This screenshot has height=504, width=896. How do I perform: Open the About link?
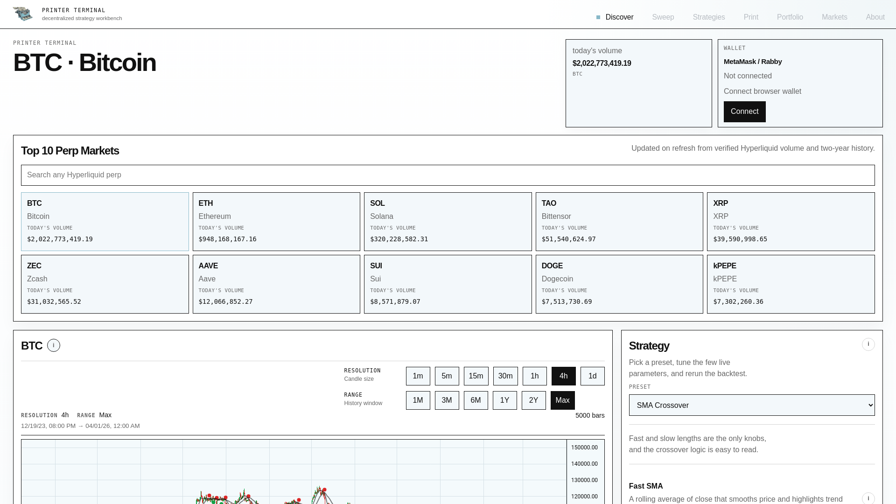pos(875,17)
